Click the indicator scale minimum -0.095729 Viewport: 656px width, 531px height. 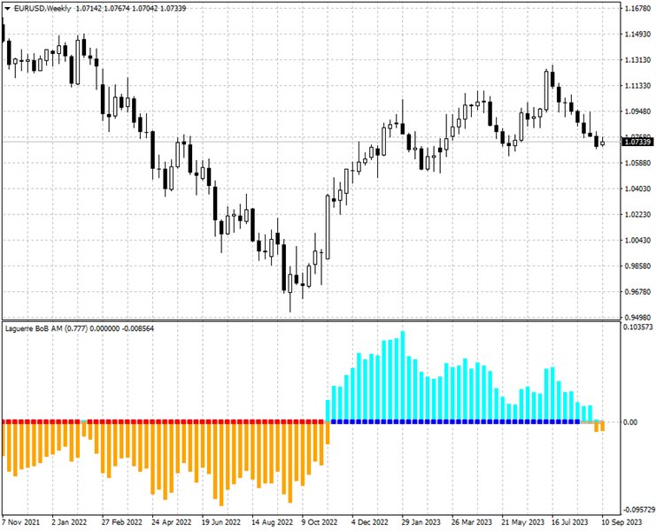coord(638,509)
